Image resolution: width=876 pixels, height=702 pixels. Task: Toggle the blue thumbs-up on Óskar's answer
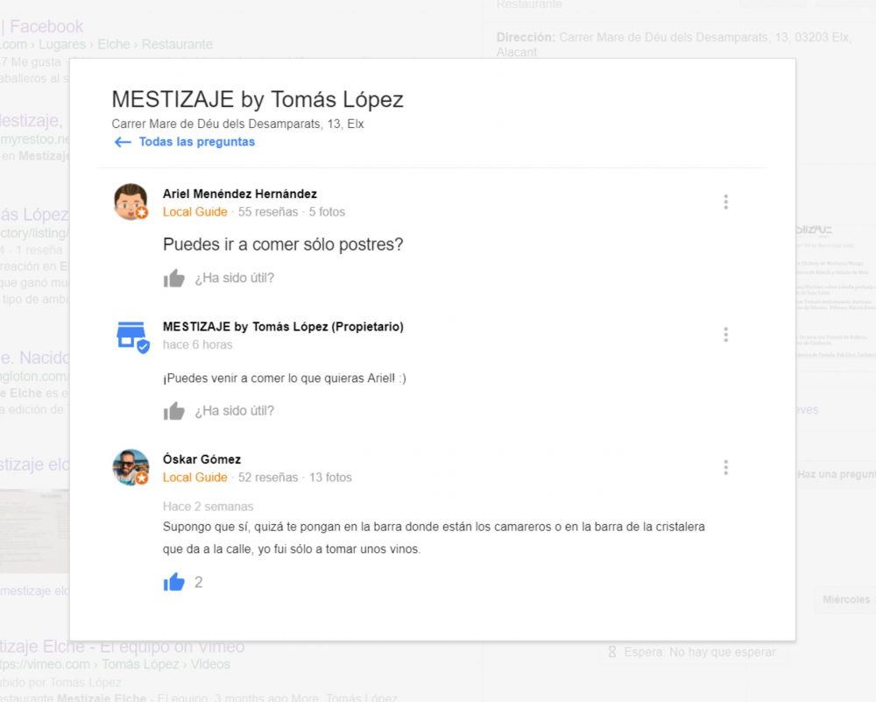point(173,583)
